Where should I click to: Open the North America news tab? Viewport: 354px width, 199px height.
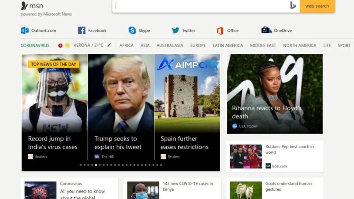coord(300,45)
